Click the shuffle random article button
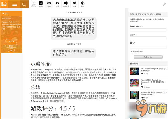This screenshot has height=119, width=168. [x=11, y=50]
